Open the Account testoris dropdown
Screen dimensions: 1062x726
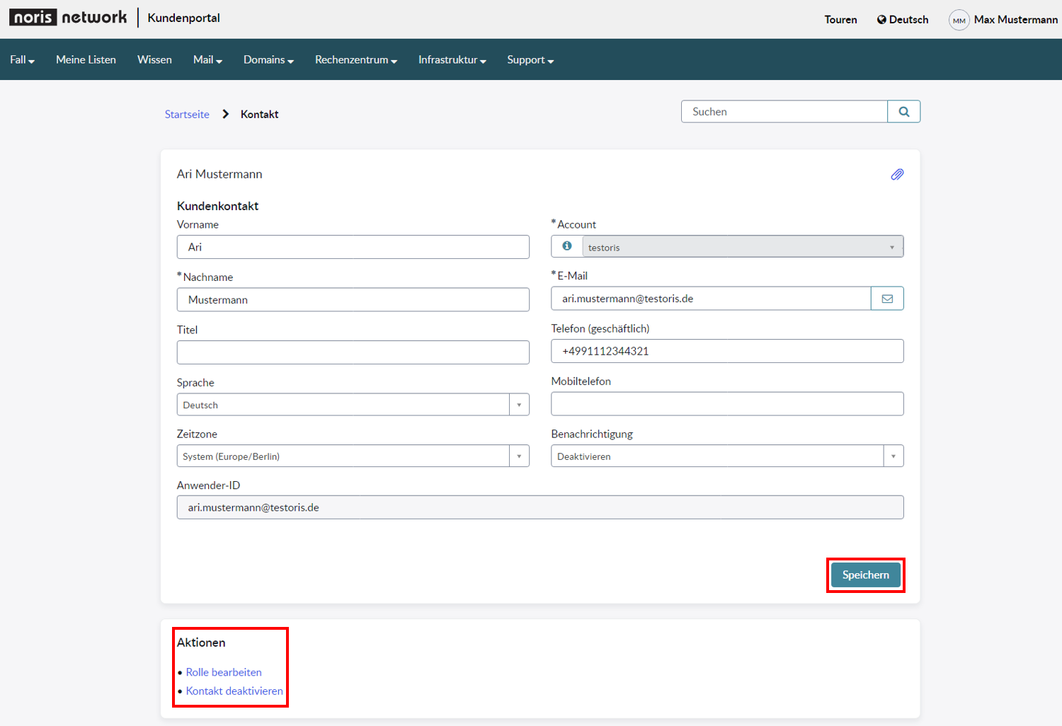(x=743, y=247)
